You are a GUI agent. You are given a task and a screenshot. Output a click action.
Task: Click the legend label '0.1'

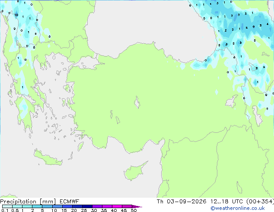[x=5, y=210]
